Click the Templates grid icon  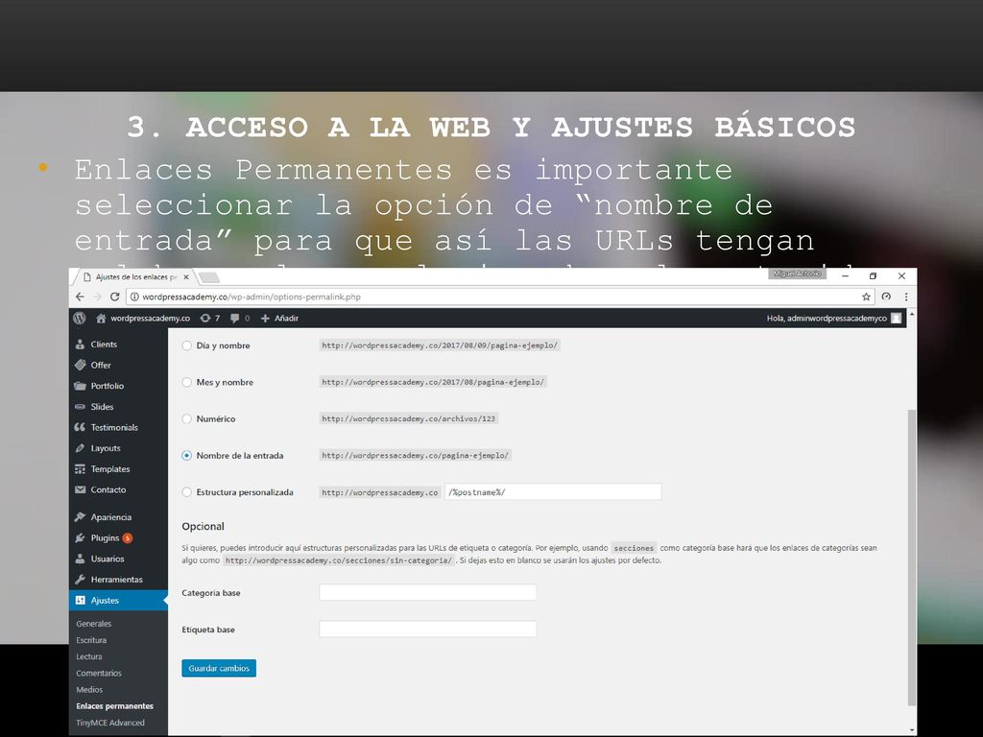tap(80, 468)
